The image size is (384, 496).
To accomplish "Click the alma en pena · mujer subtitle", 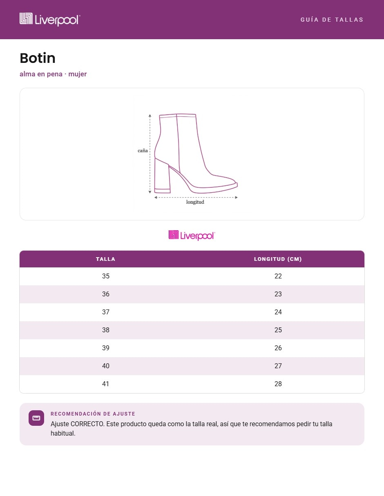I will click(53, 74).
